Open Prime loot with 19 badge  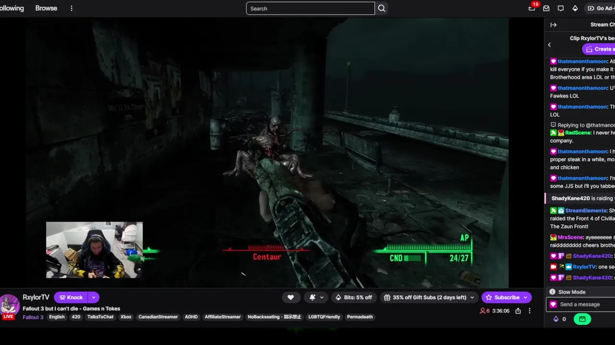coord(532,8)
